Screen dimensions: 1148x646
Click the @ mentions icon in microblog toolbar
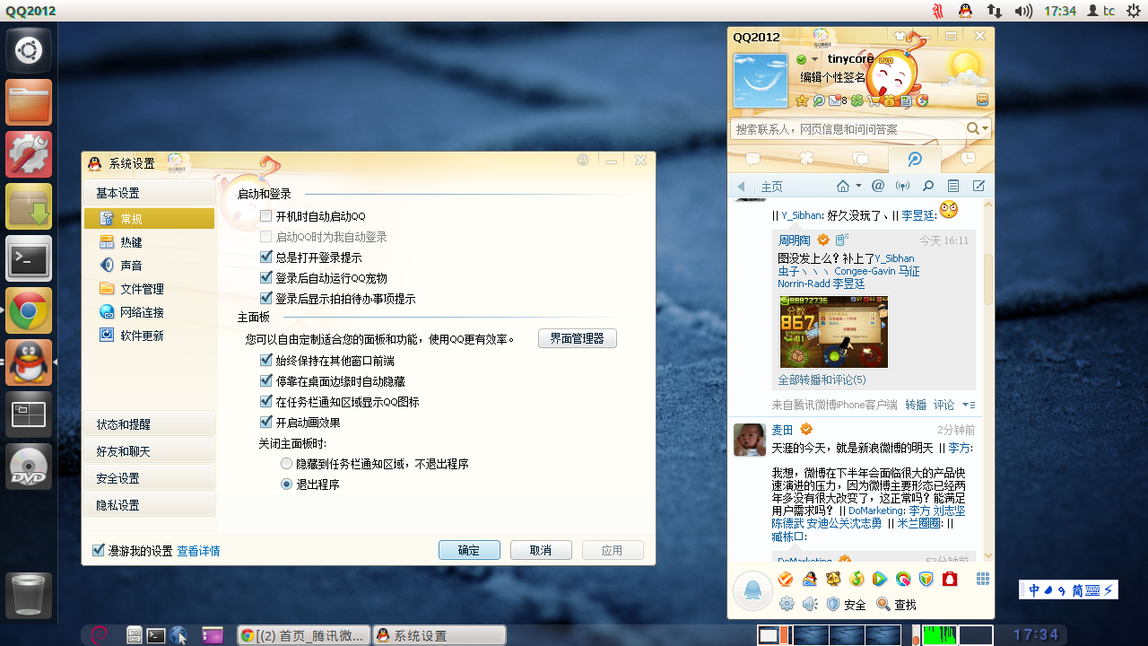click(x=878, y=186)
